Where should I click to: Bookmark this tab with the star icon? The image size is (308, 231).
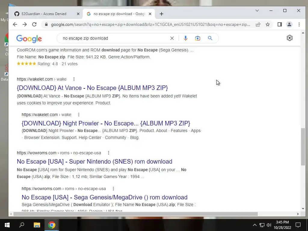pyautogui.click(x=267, y=24)
